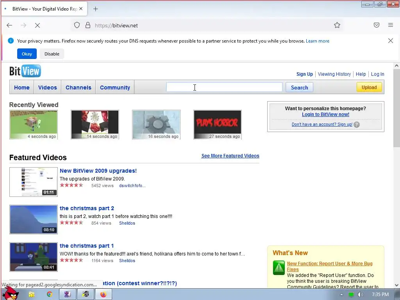Click Don't have an account? Sign up link
The height and width of the screenshot is (300, 400).
tap(322, 124)
